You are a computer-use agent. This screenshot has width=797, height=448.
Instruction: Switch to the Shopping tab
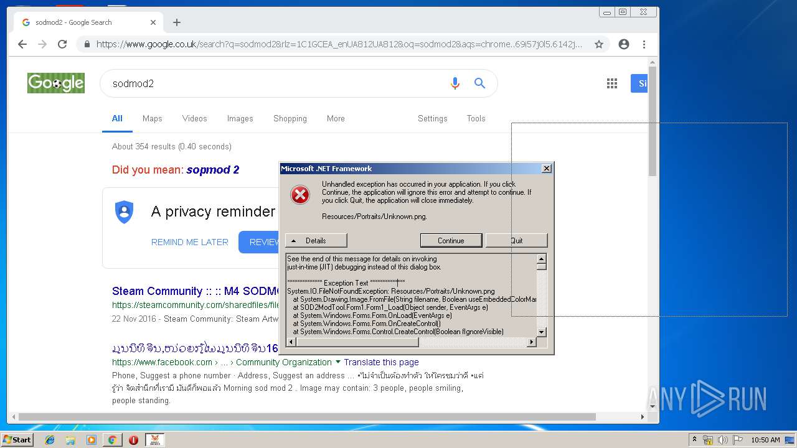click(290, 118)
